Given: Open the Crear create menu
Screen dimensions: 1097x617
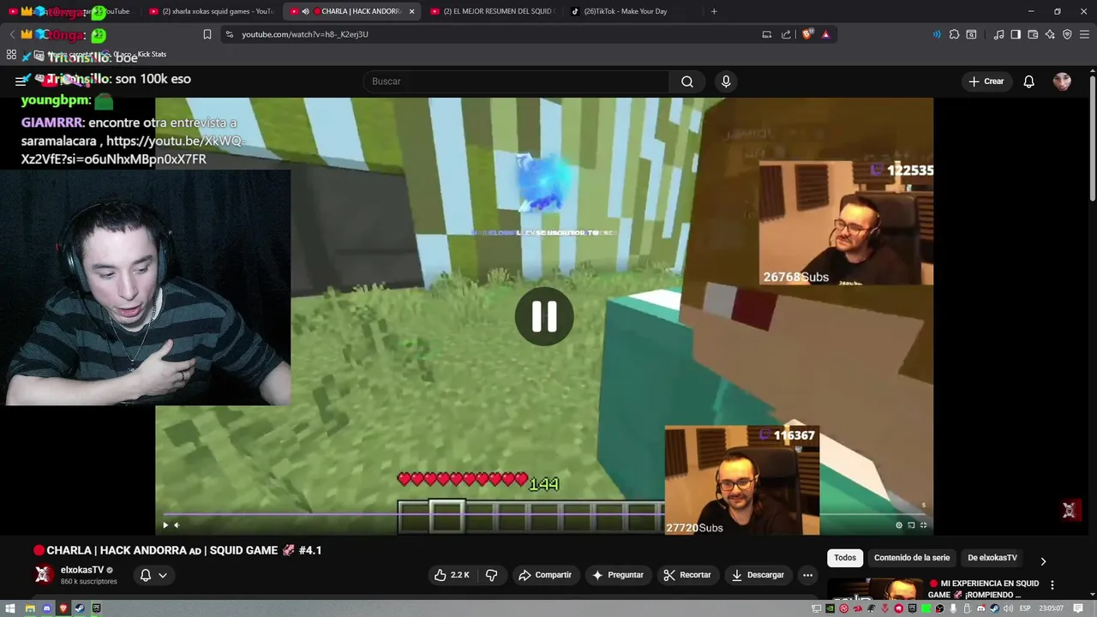Looking at the screenshot, I should [986, 81].
